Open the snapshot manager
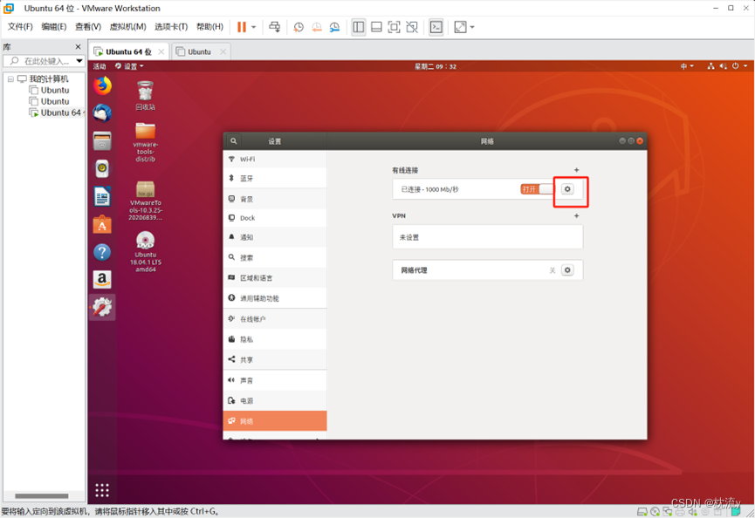This screenshot has width=755, height=518. click(x=334, y=27)
